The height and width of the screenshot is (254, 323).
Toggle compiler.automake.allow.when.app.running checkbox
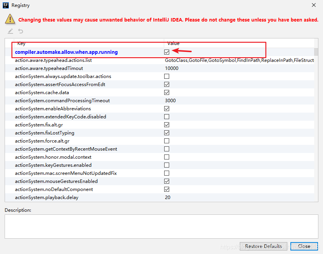point(166,52)
